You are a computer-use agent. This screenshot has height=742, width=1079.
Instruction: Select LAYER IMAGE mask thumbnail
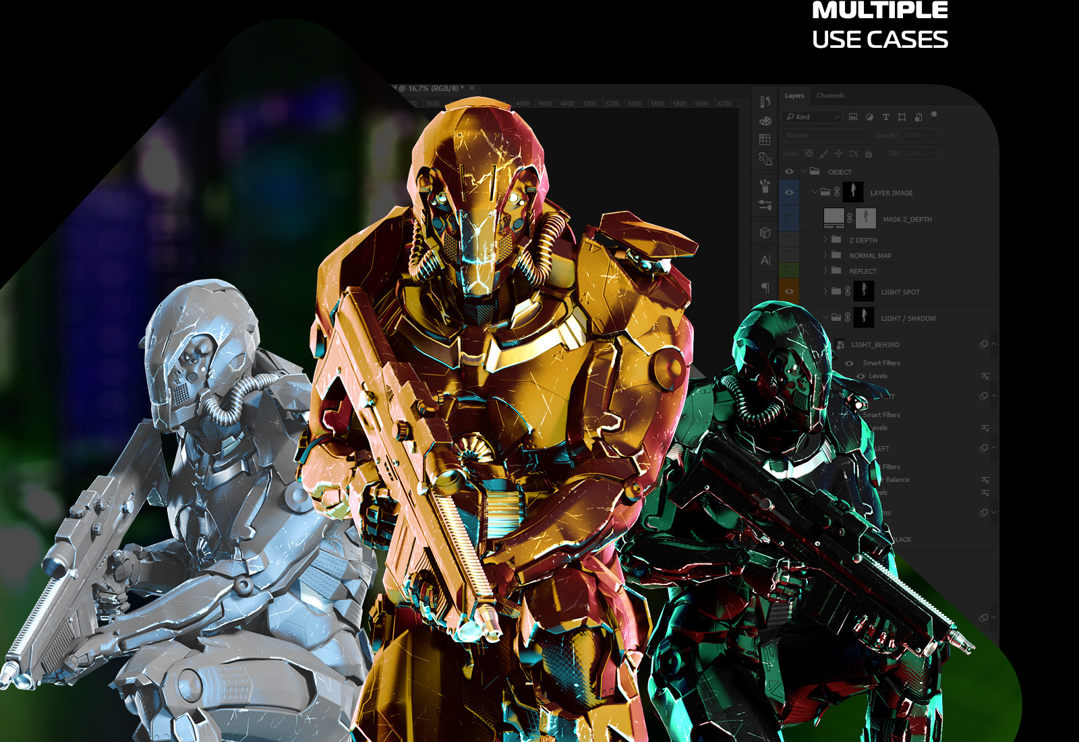point(853,192)
